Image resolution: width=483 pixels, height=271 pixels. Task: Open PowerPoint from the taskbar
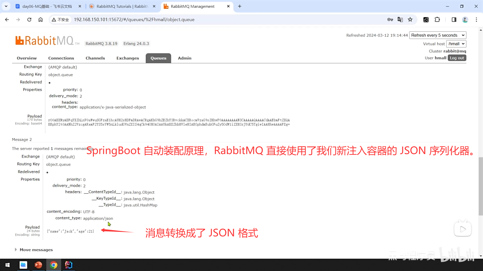click(x=38, y=265)
